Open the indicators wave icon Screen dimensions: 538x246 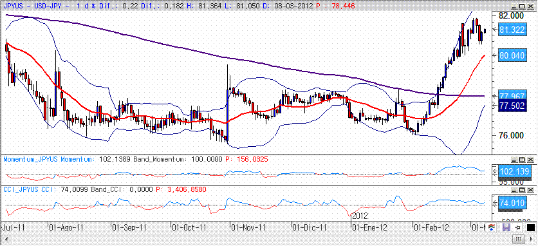pyautogui.click(x=491, y=227)
